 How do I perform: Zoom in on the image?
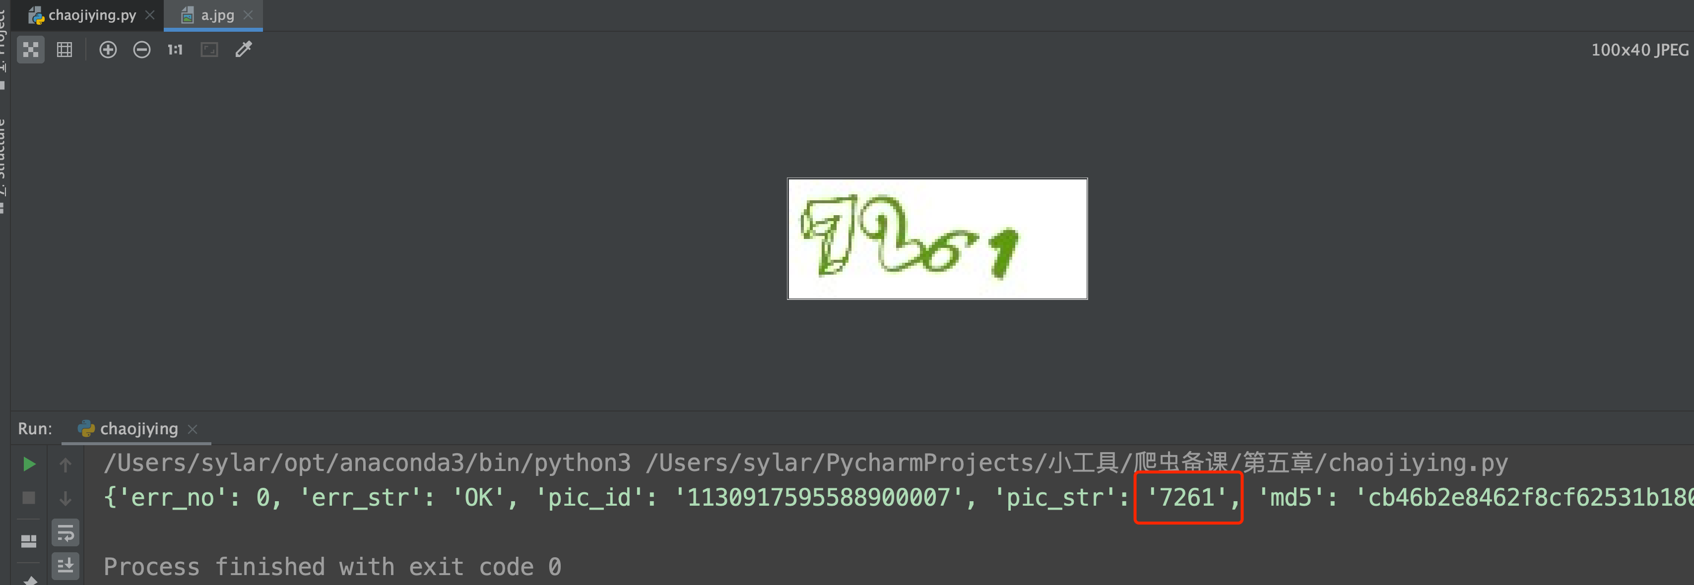point(108,50)
